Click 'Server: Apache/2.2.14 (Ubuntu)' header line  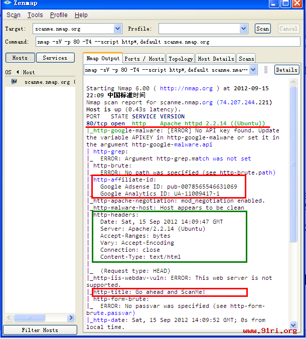[152, 229]
